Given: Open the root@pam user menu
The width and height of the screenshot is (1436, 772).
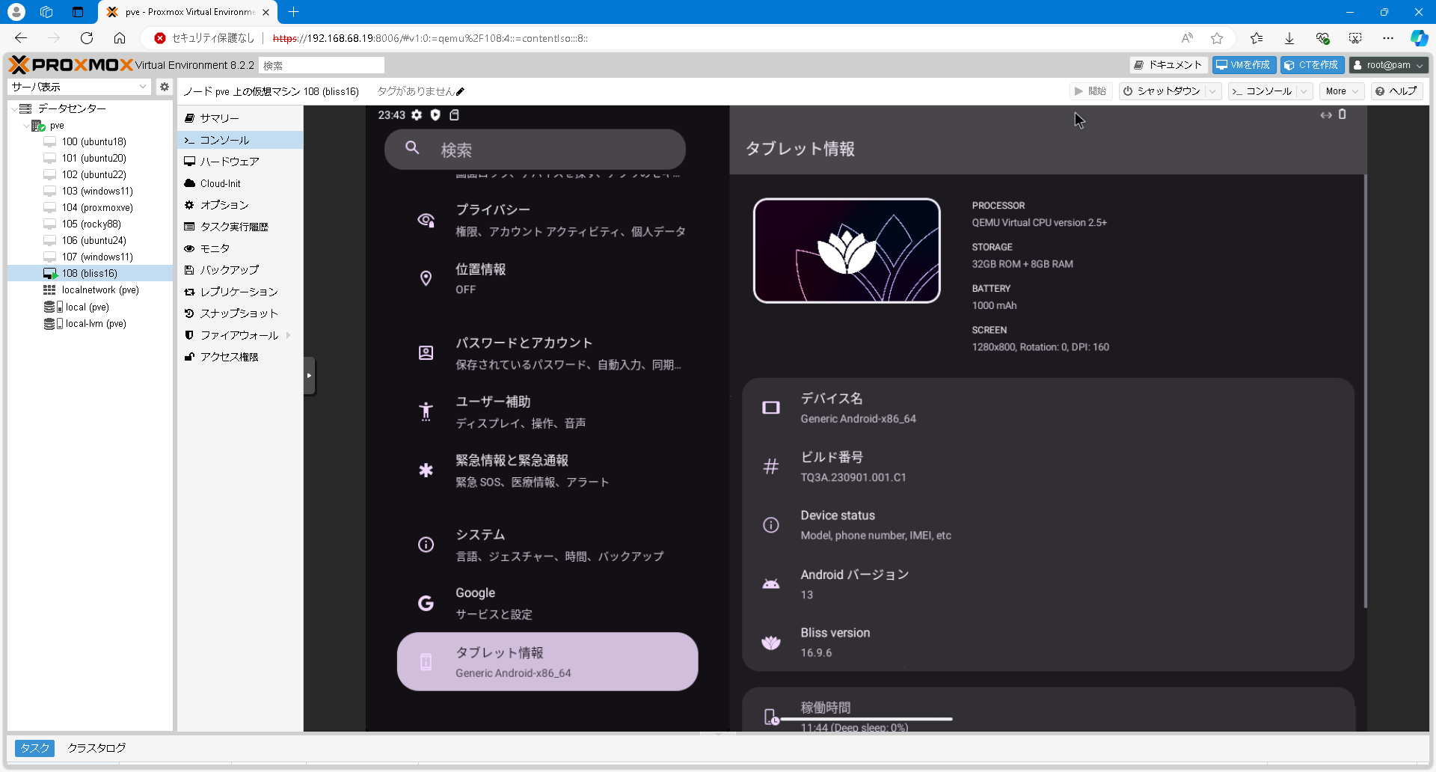Looking at the screenshot, I should (1388, 65).
